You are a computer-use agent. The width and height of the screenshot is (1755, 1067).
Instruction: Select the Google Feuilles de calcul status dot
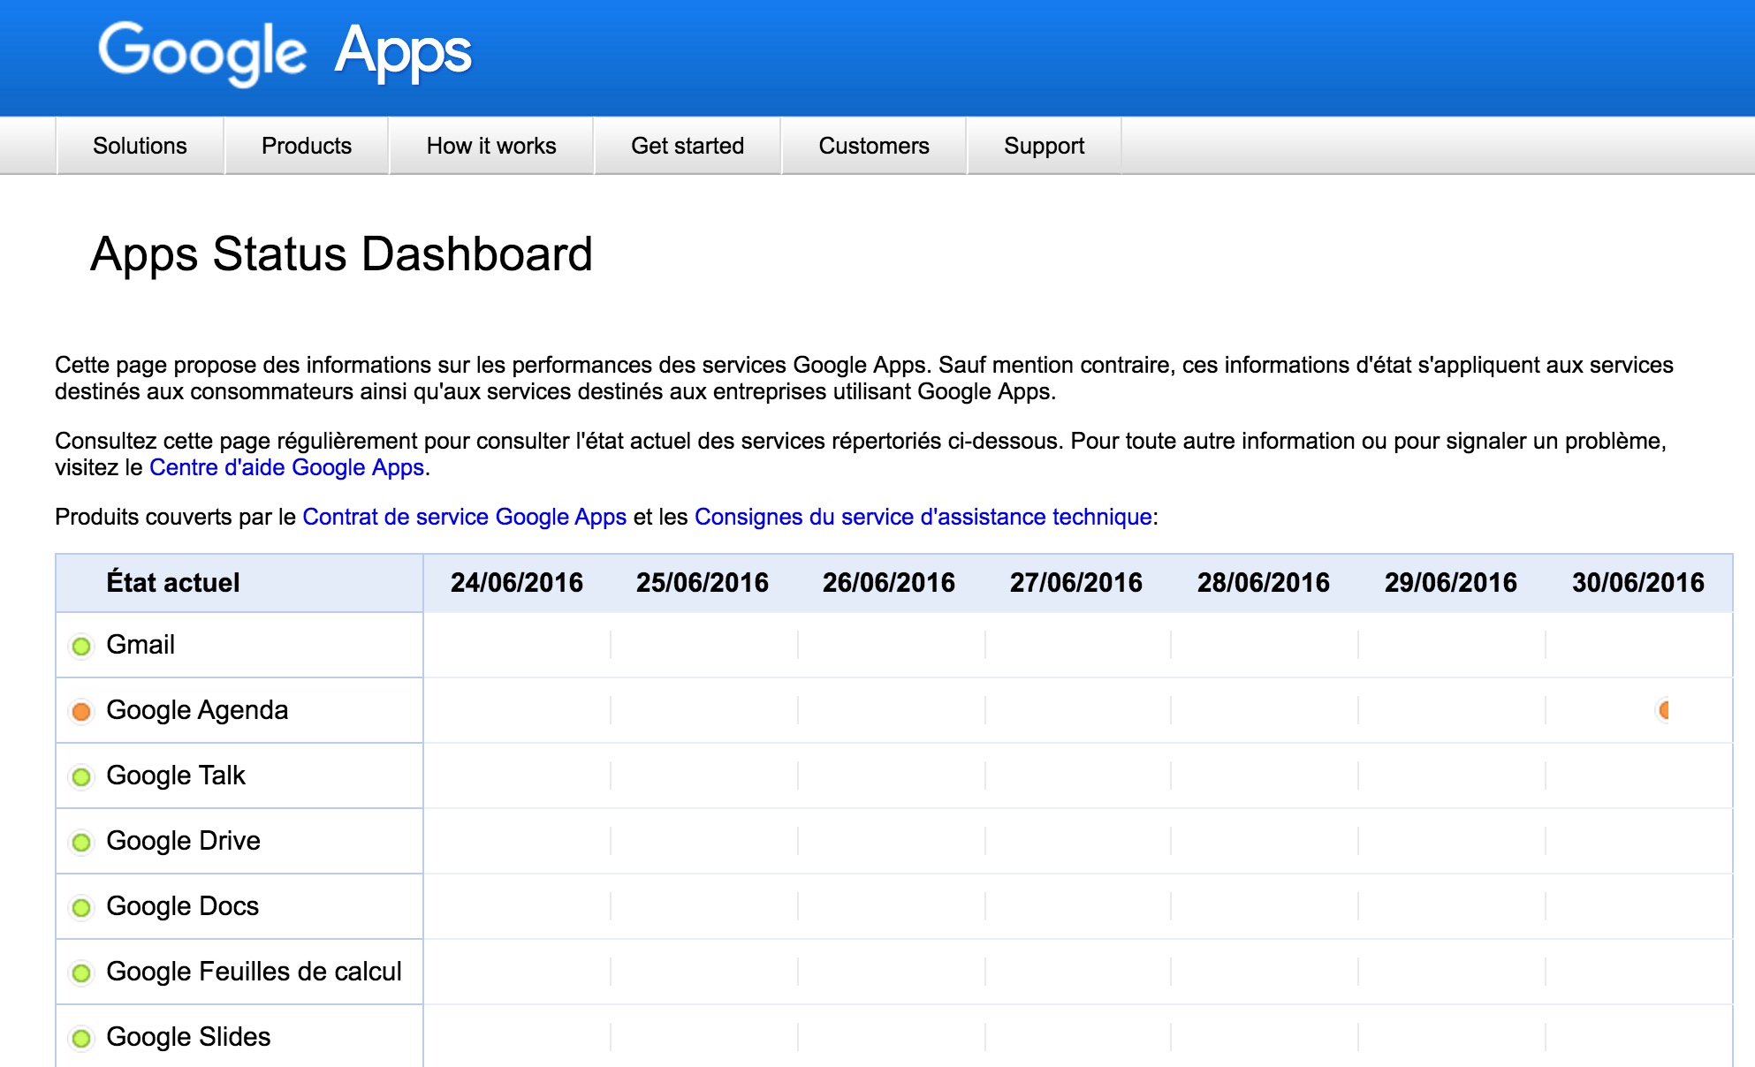(82, 972)
